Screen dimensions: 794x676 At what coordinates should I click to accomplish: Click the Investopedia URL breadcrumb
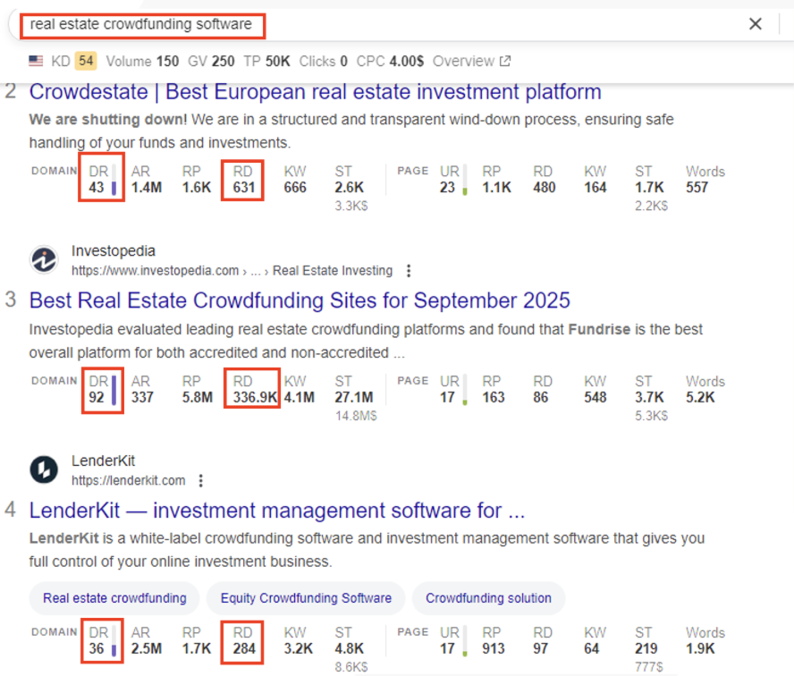(232, 271)
